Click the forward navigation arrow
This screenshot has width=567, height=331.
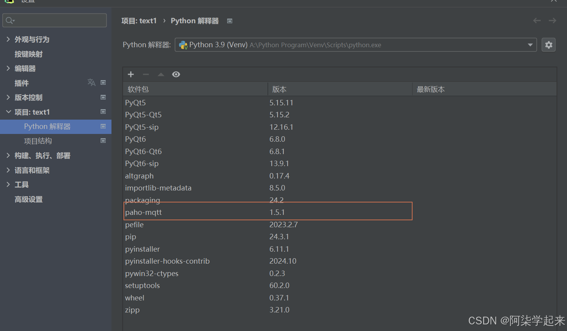552,20
